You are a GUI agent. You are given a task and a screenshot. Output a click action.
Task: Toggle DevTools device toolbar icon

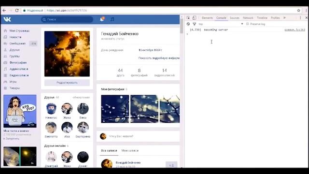click(194, 18)
